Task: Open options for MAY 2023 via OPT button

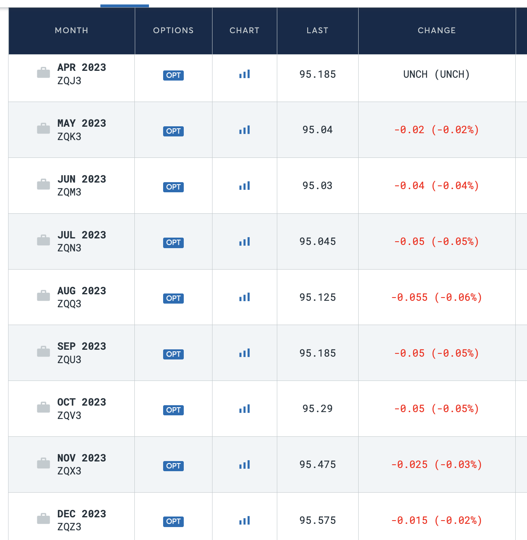Action: point(173,131)
